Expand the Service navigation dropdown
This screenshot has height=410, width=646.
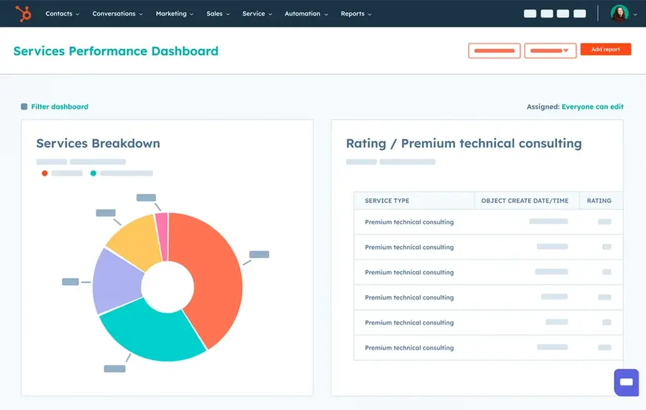(257, 13)
